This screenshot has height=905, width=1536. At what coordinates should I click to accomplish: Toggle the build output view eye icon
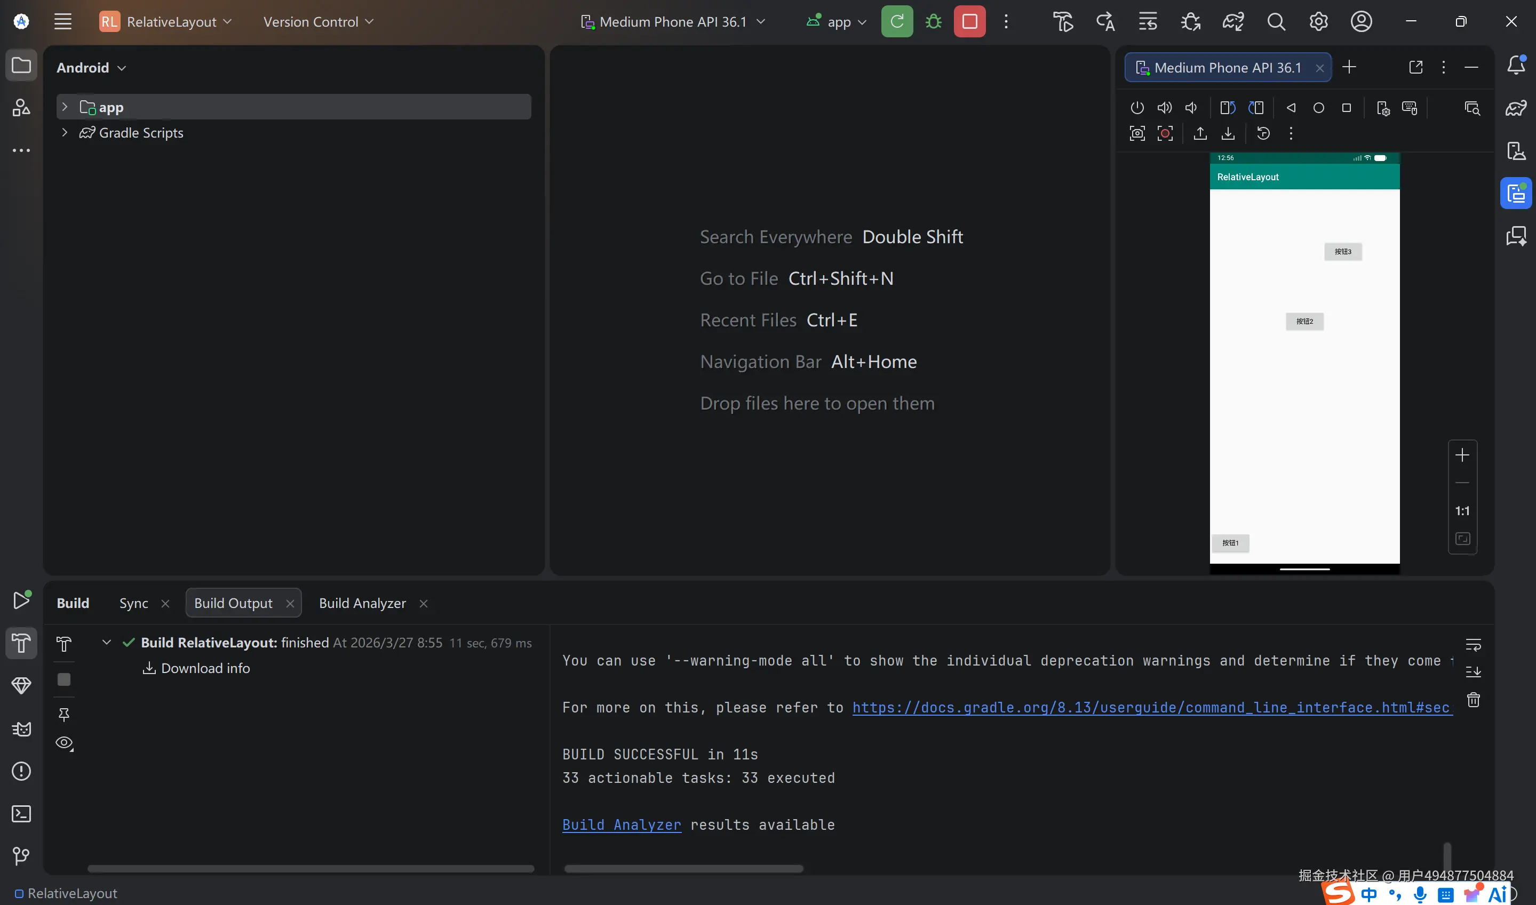click(64, 743)
